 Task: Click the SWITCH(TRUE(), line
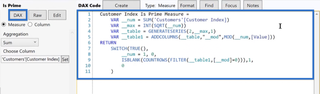pos(130,48)
